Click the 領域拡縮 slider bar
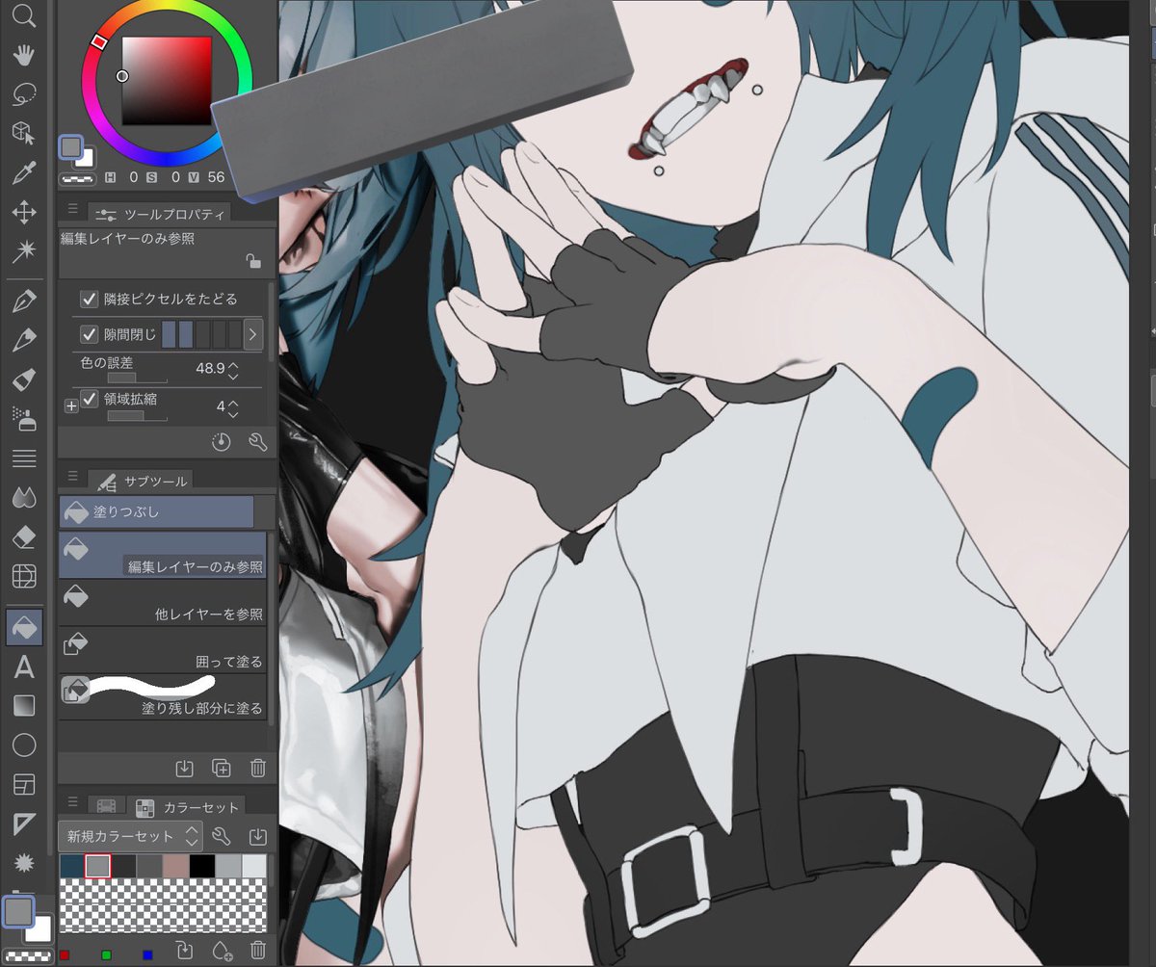Image resolution: width=1156 pixels, height=967 pixels. [x=137, y=416]
